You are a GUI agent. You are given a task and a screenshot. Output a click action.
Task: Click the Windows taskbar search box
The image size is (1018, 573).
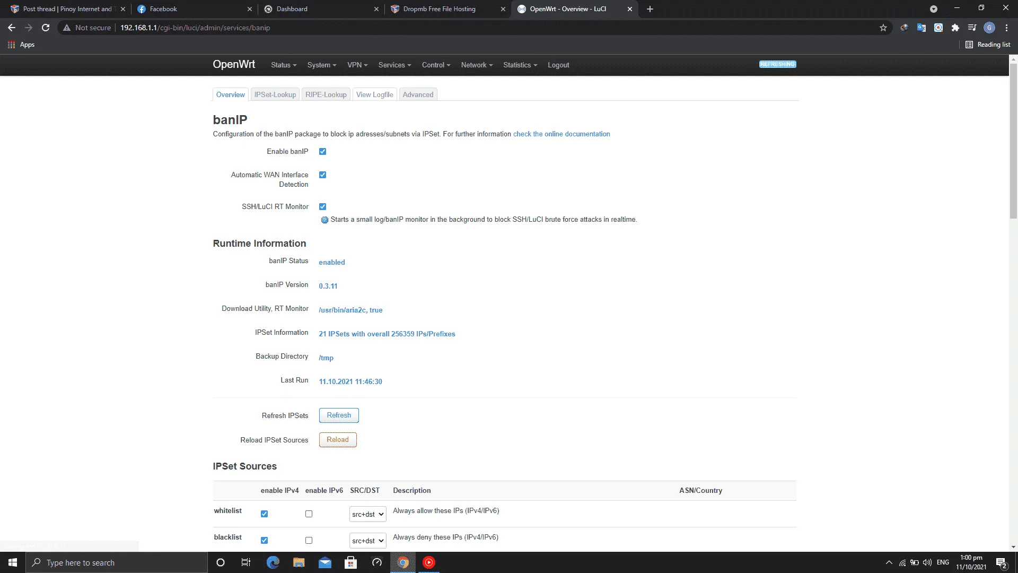(x=117, y=562)
